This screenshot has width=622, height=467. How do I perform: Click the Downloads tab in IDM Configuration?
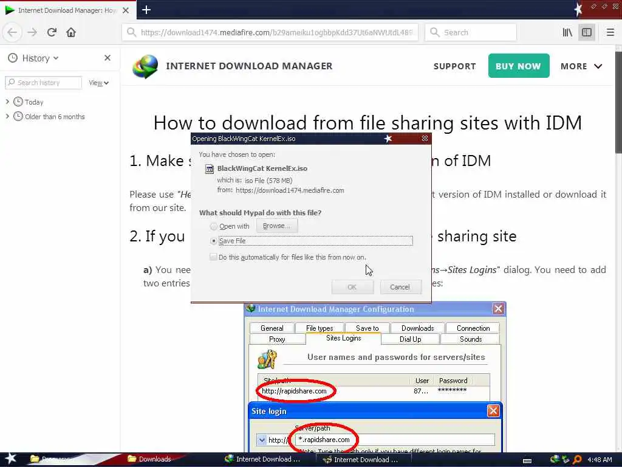pos(417,328)
